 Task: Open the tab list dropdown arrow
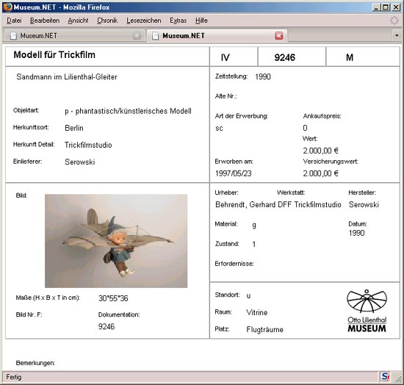pos(397,35)
